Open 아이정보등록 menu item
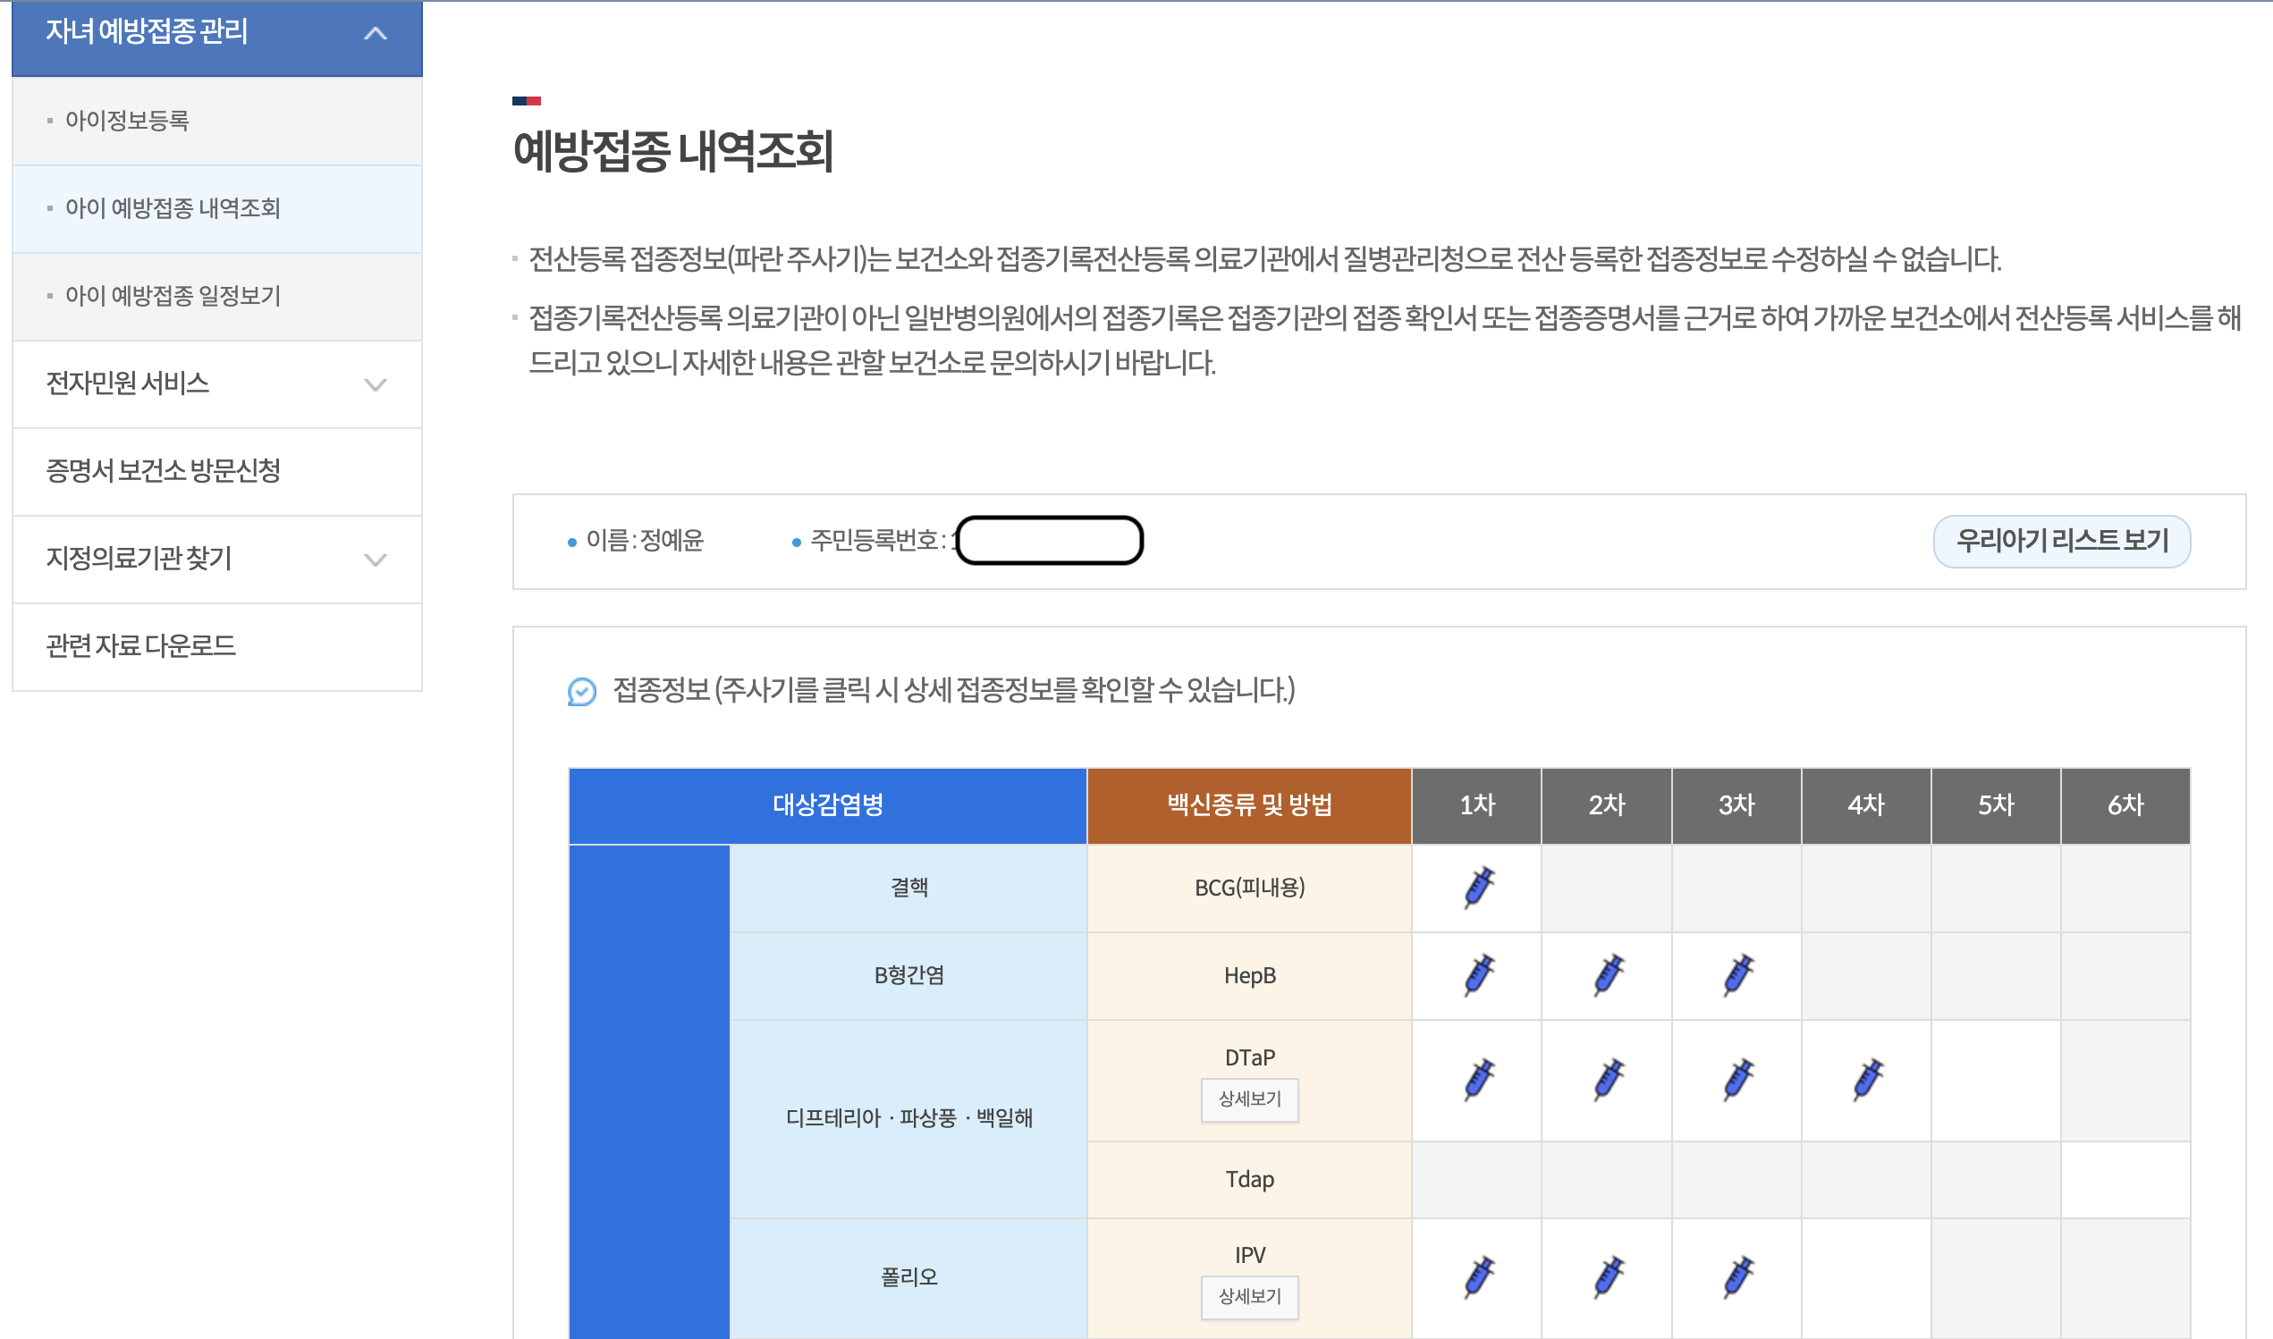Viewport: 2273px width, 1339px height. [x=127, y=121]
